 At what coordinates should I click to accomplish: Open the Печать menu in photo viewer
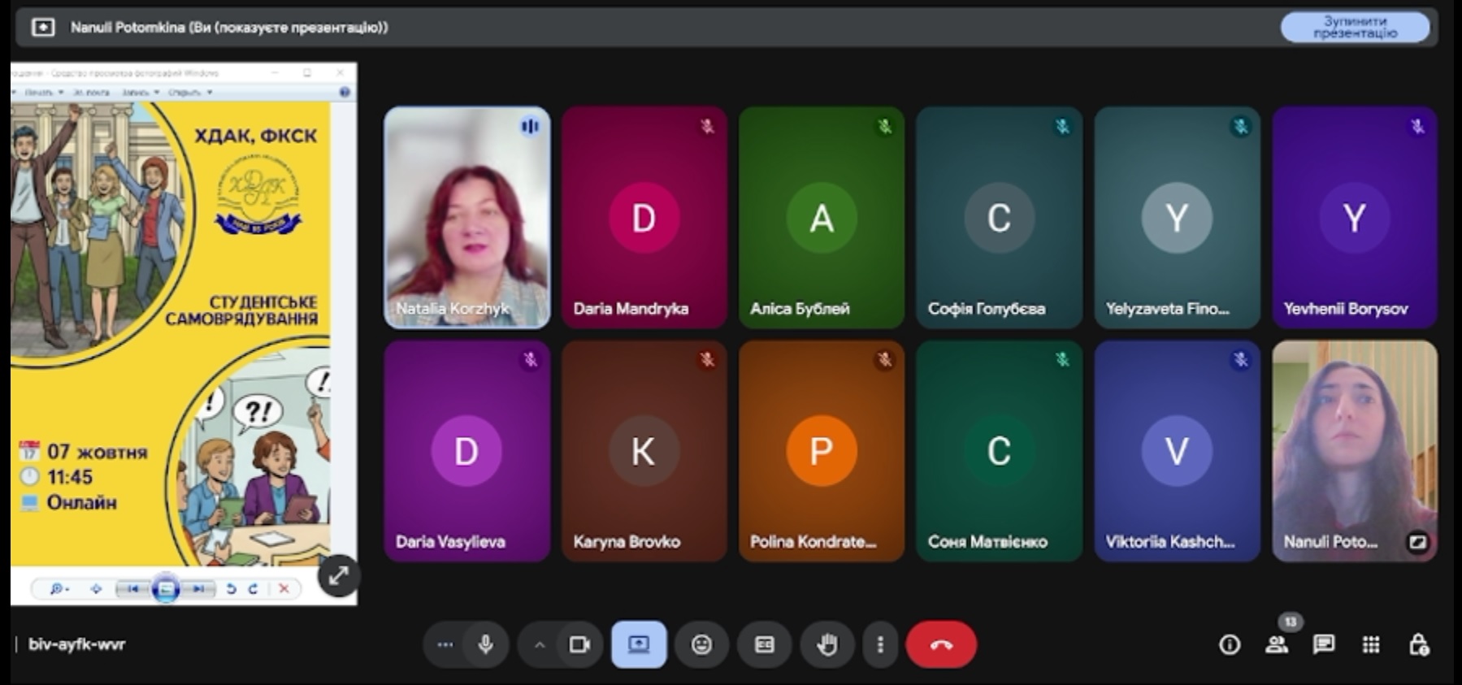[41, 93]
